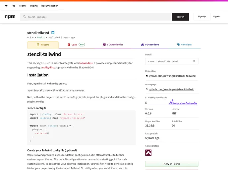Click the Code tab file icon
This screenshot has height=170, width=228.
pyautogui.click(x=69, y=44)
